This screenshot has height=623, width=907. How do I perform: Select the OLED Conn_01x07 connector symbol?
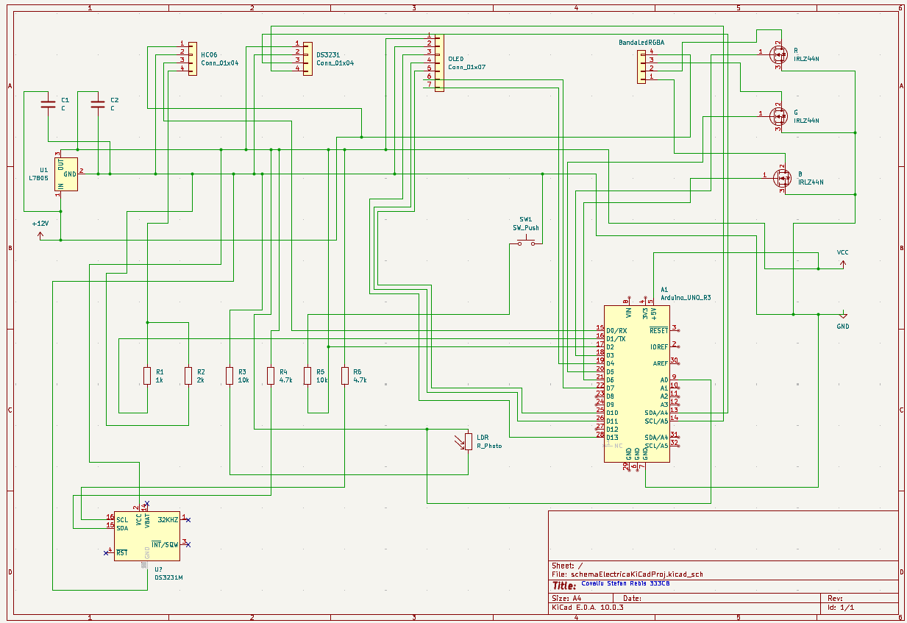click(x=438, y=63)
